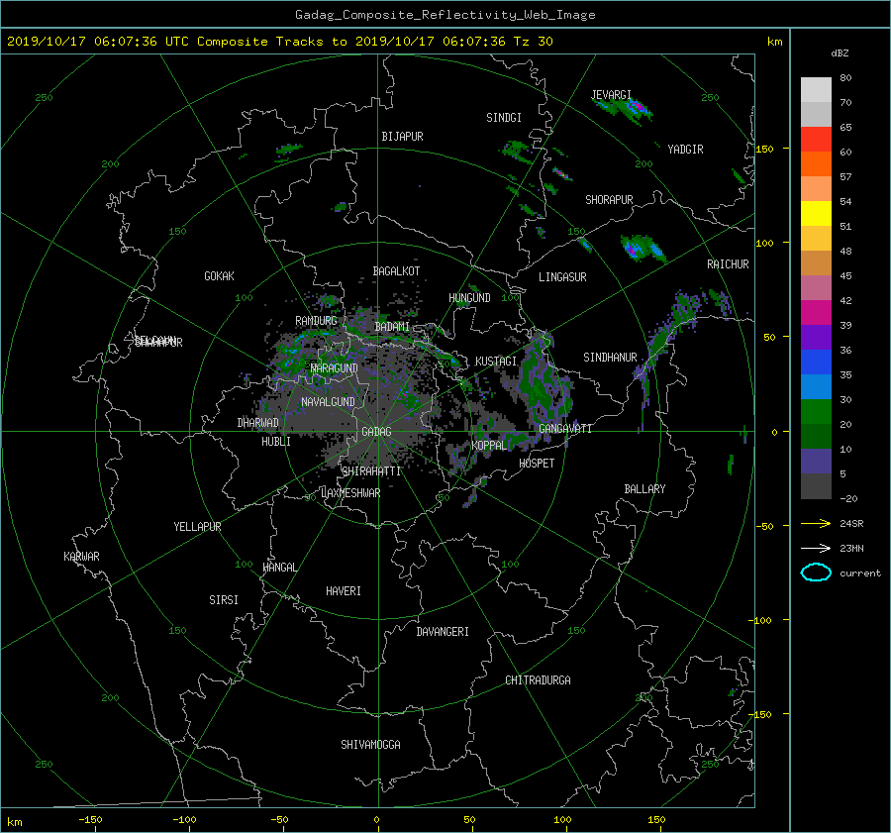
Task: Select the SHIVAMOGGA label
Action: (x=370, y=745)
